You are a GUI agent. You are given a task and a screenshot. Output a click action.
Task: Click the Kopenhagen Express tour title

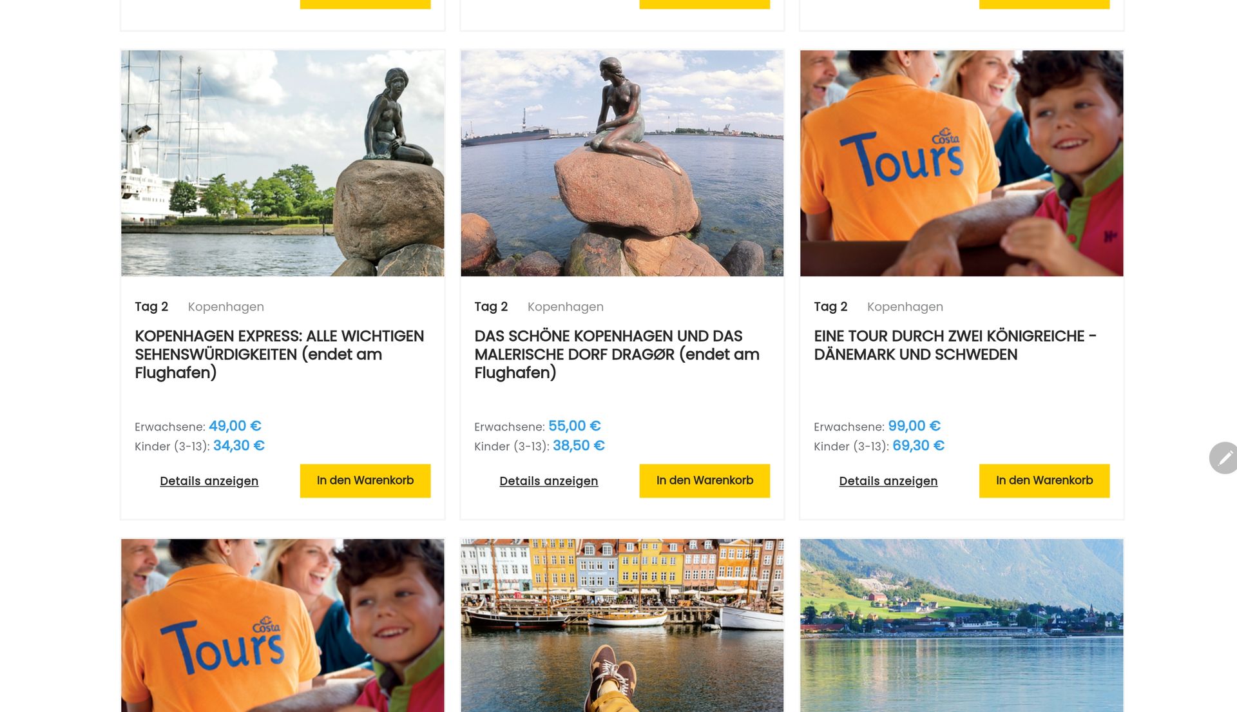click(280, 354)
